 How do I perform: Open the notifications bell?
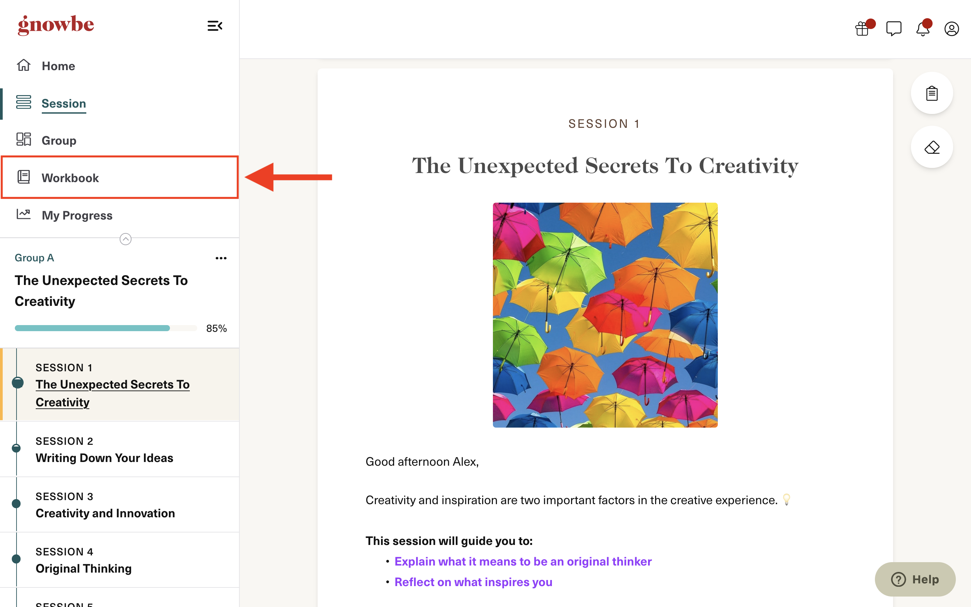pyautogui.click(x=923, y=29)
